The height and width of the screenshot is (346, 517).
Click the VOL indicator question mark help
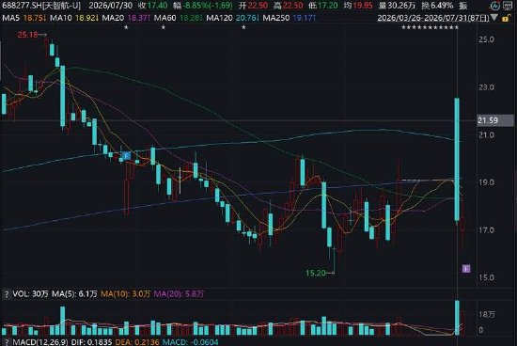[x=6, y=294]
